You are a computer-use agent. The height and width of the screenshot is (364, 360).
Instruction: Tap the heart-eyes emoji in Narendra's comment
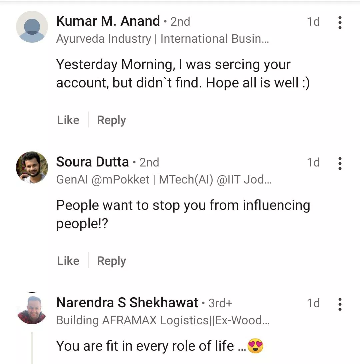pos(255,346)
